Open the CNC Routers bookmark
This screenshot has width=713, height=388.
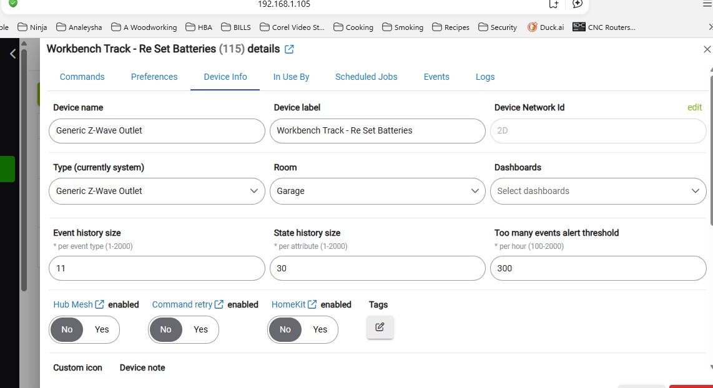(604, 27)
